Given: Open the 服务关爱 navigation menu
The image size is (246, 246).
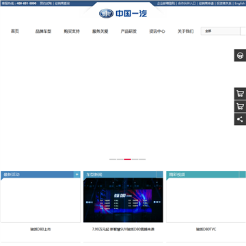Looking at the screenshot, I should (x=100, y=31).
